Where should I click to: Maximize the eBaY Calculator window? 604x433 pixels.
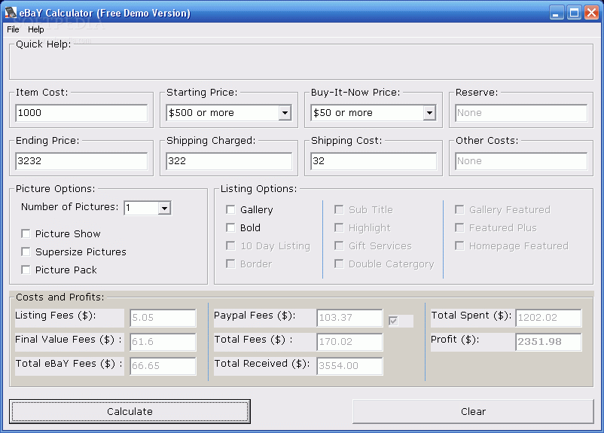click(x=574, y=13)
